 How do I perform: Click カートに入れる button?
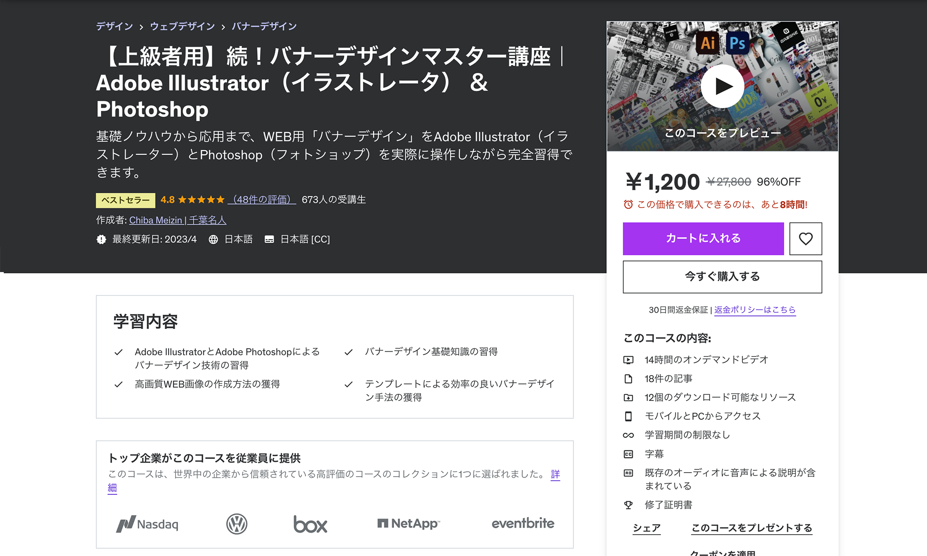point(703,237)
